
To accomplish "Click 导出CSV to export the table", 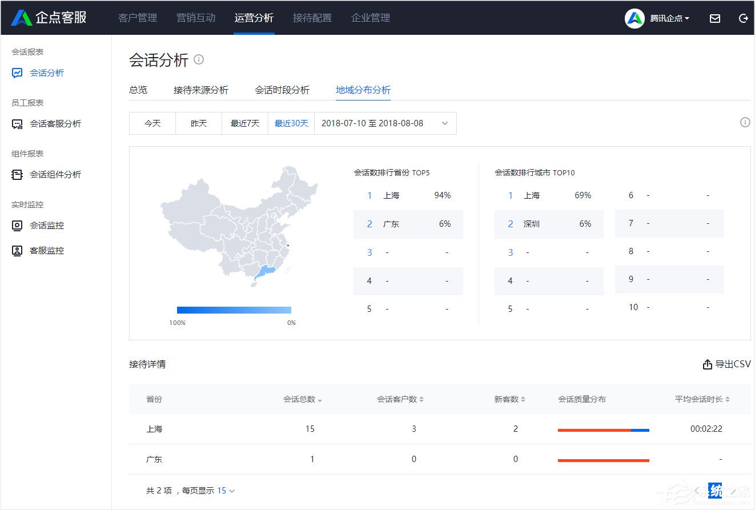I will (726, 364).
